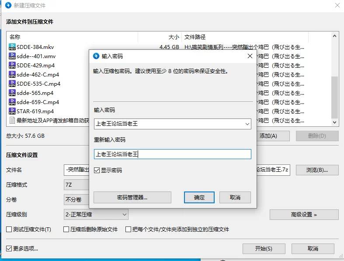Click the file list vertical scrollbar thumb
The image size is (344, 261).
(334, 97)
